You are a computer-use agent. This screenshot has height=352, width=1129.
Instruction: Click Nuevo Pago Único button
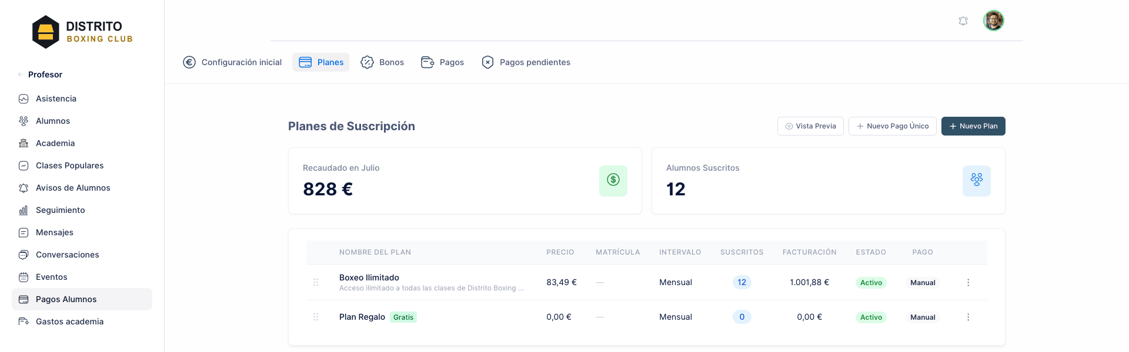[893, 126]
